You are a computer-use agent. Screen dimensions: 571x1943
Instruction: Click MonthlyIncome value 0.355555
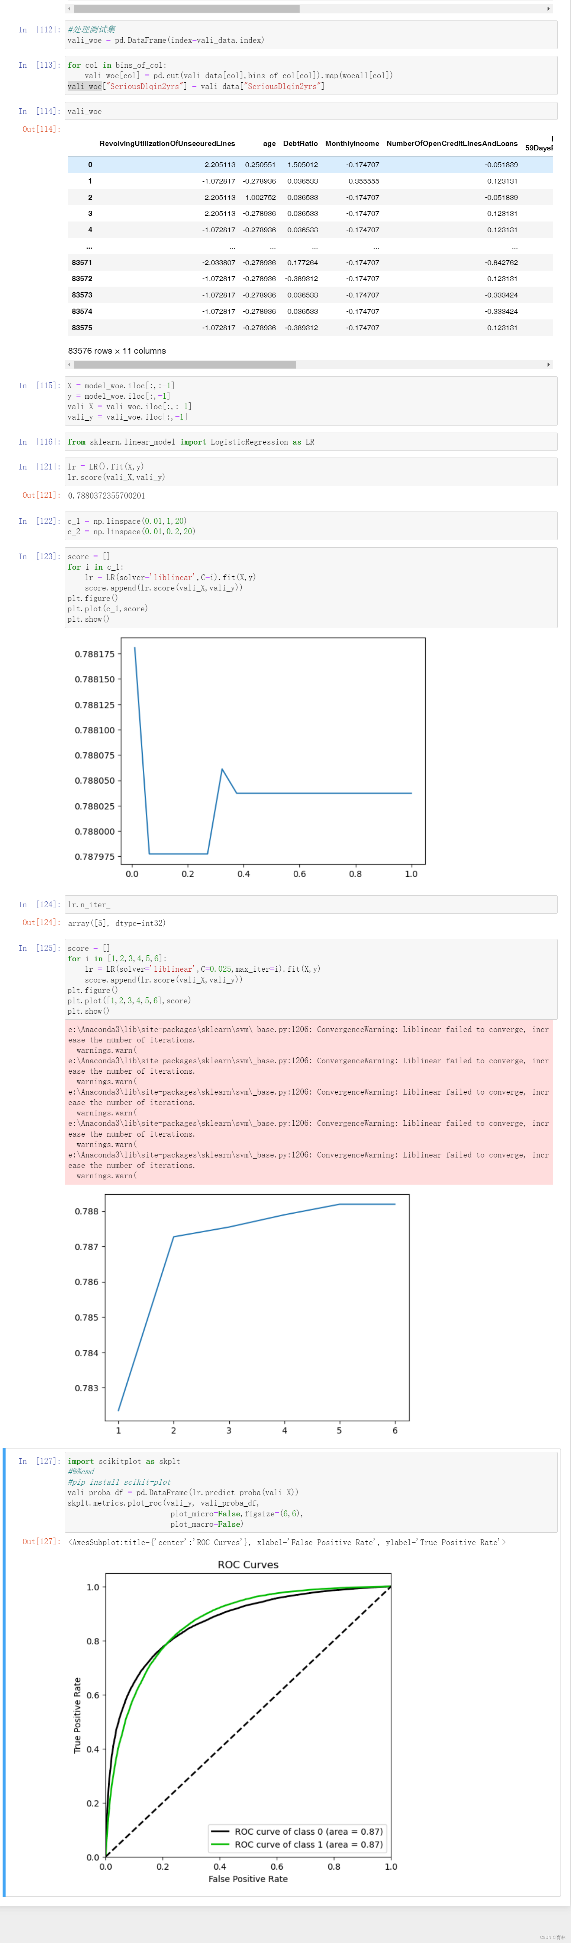tap(364, 181)
